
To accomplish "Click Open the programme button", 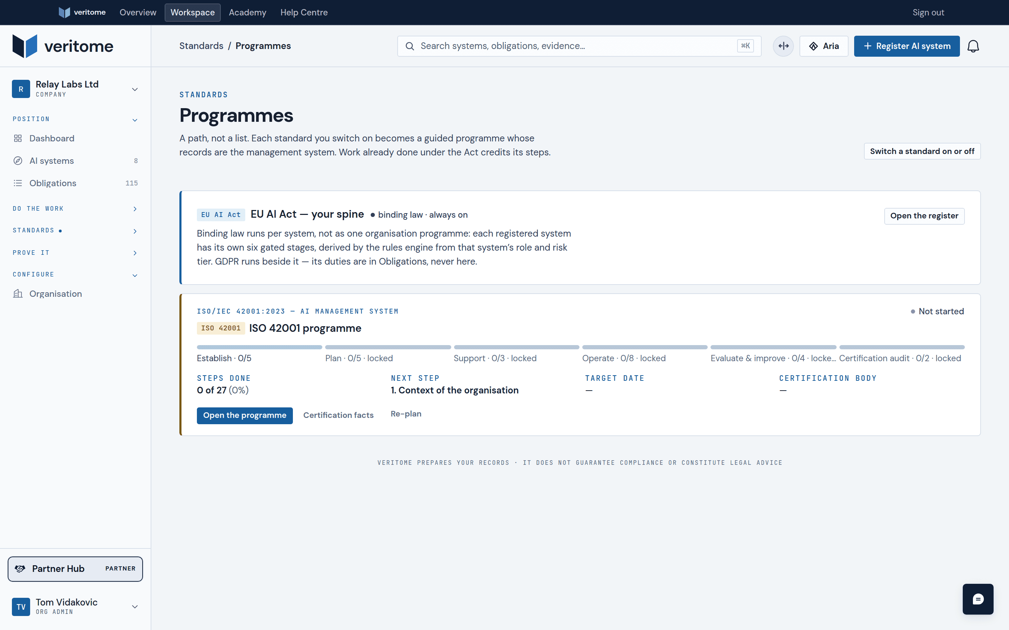I will 245,415.
